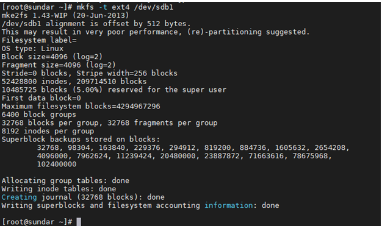Click Block size=4096 text
The image size is (382, 226).
[34, 57]
